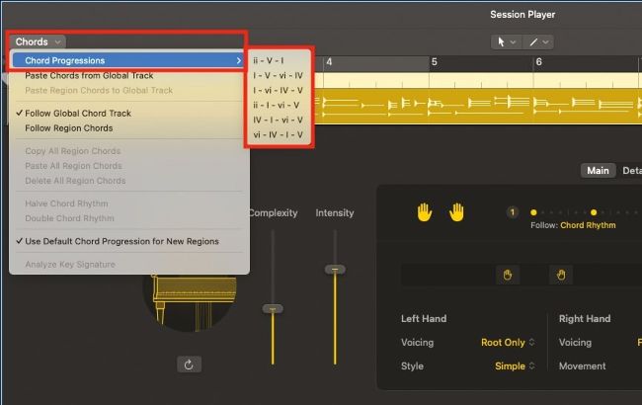642x405 pixels.
Task: Click the left hand icon
Action: point(425,212)
